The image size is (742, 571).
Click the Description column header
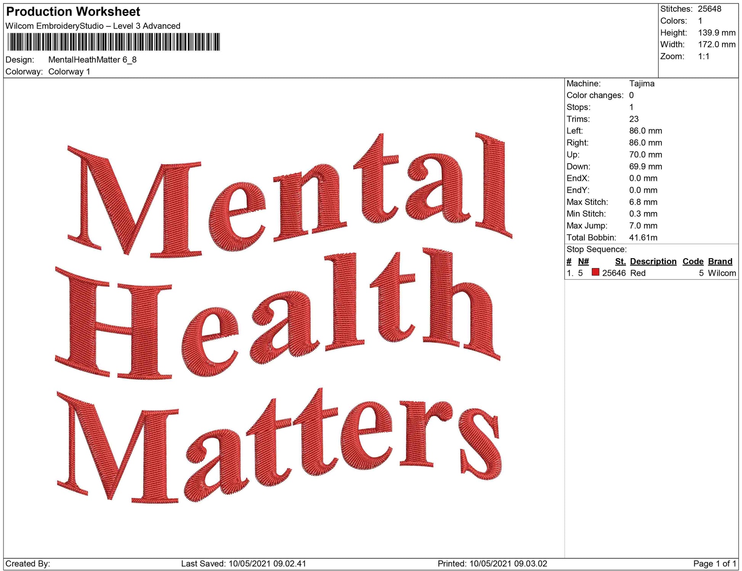[x=653, y=261]
